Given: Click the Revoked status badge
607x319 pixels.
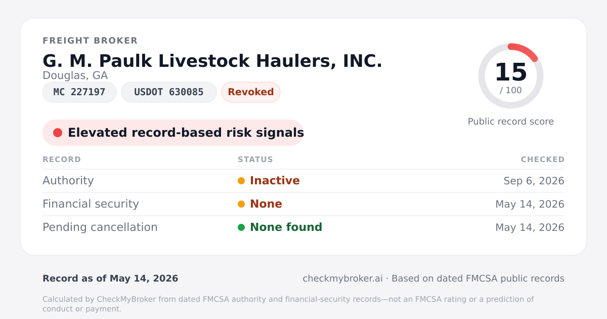Looking at the screenshot, I should (251, 92).
